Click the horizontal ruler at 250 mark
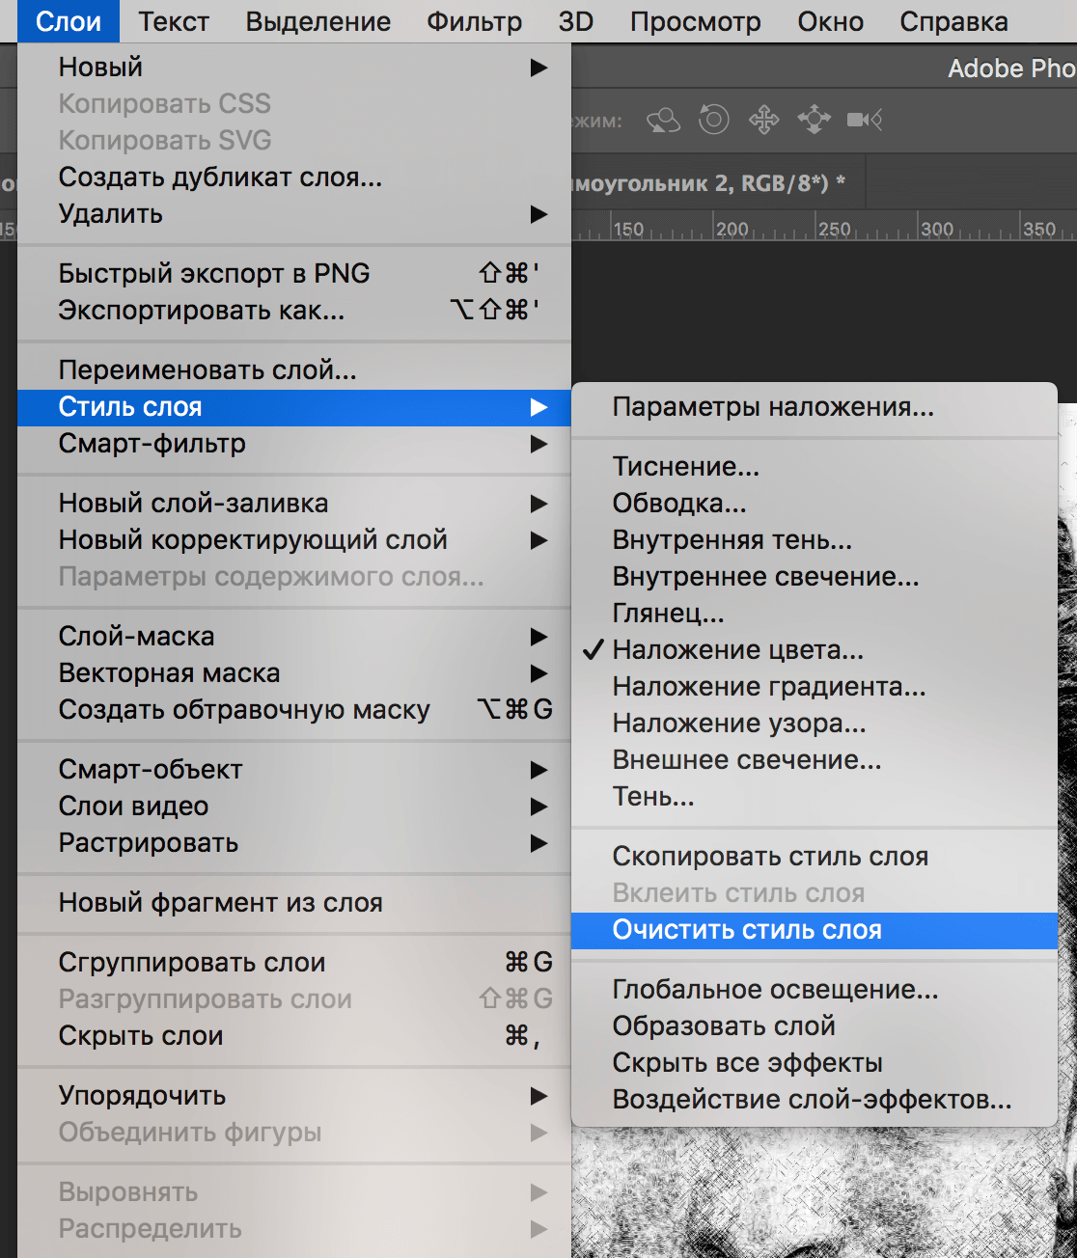This screenshot has height=1258, width=1077. coord(834,230)
